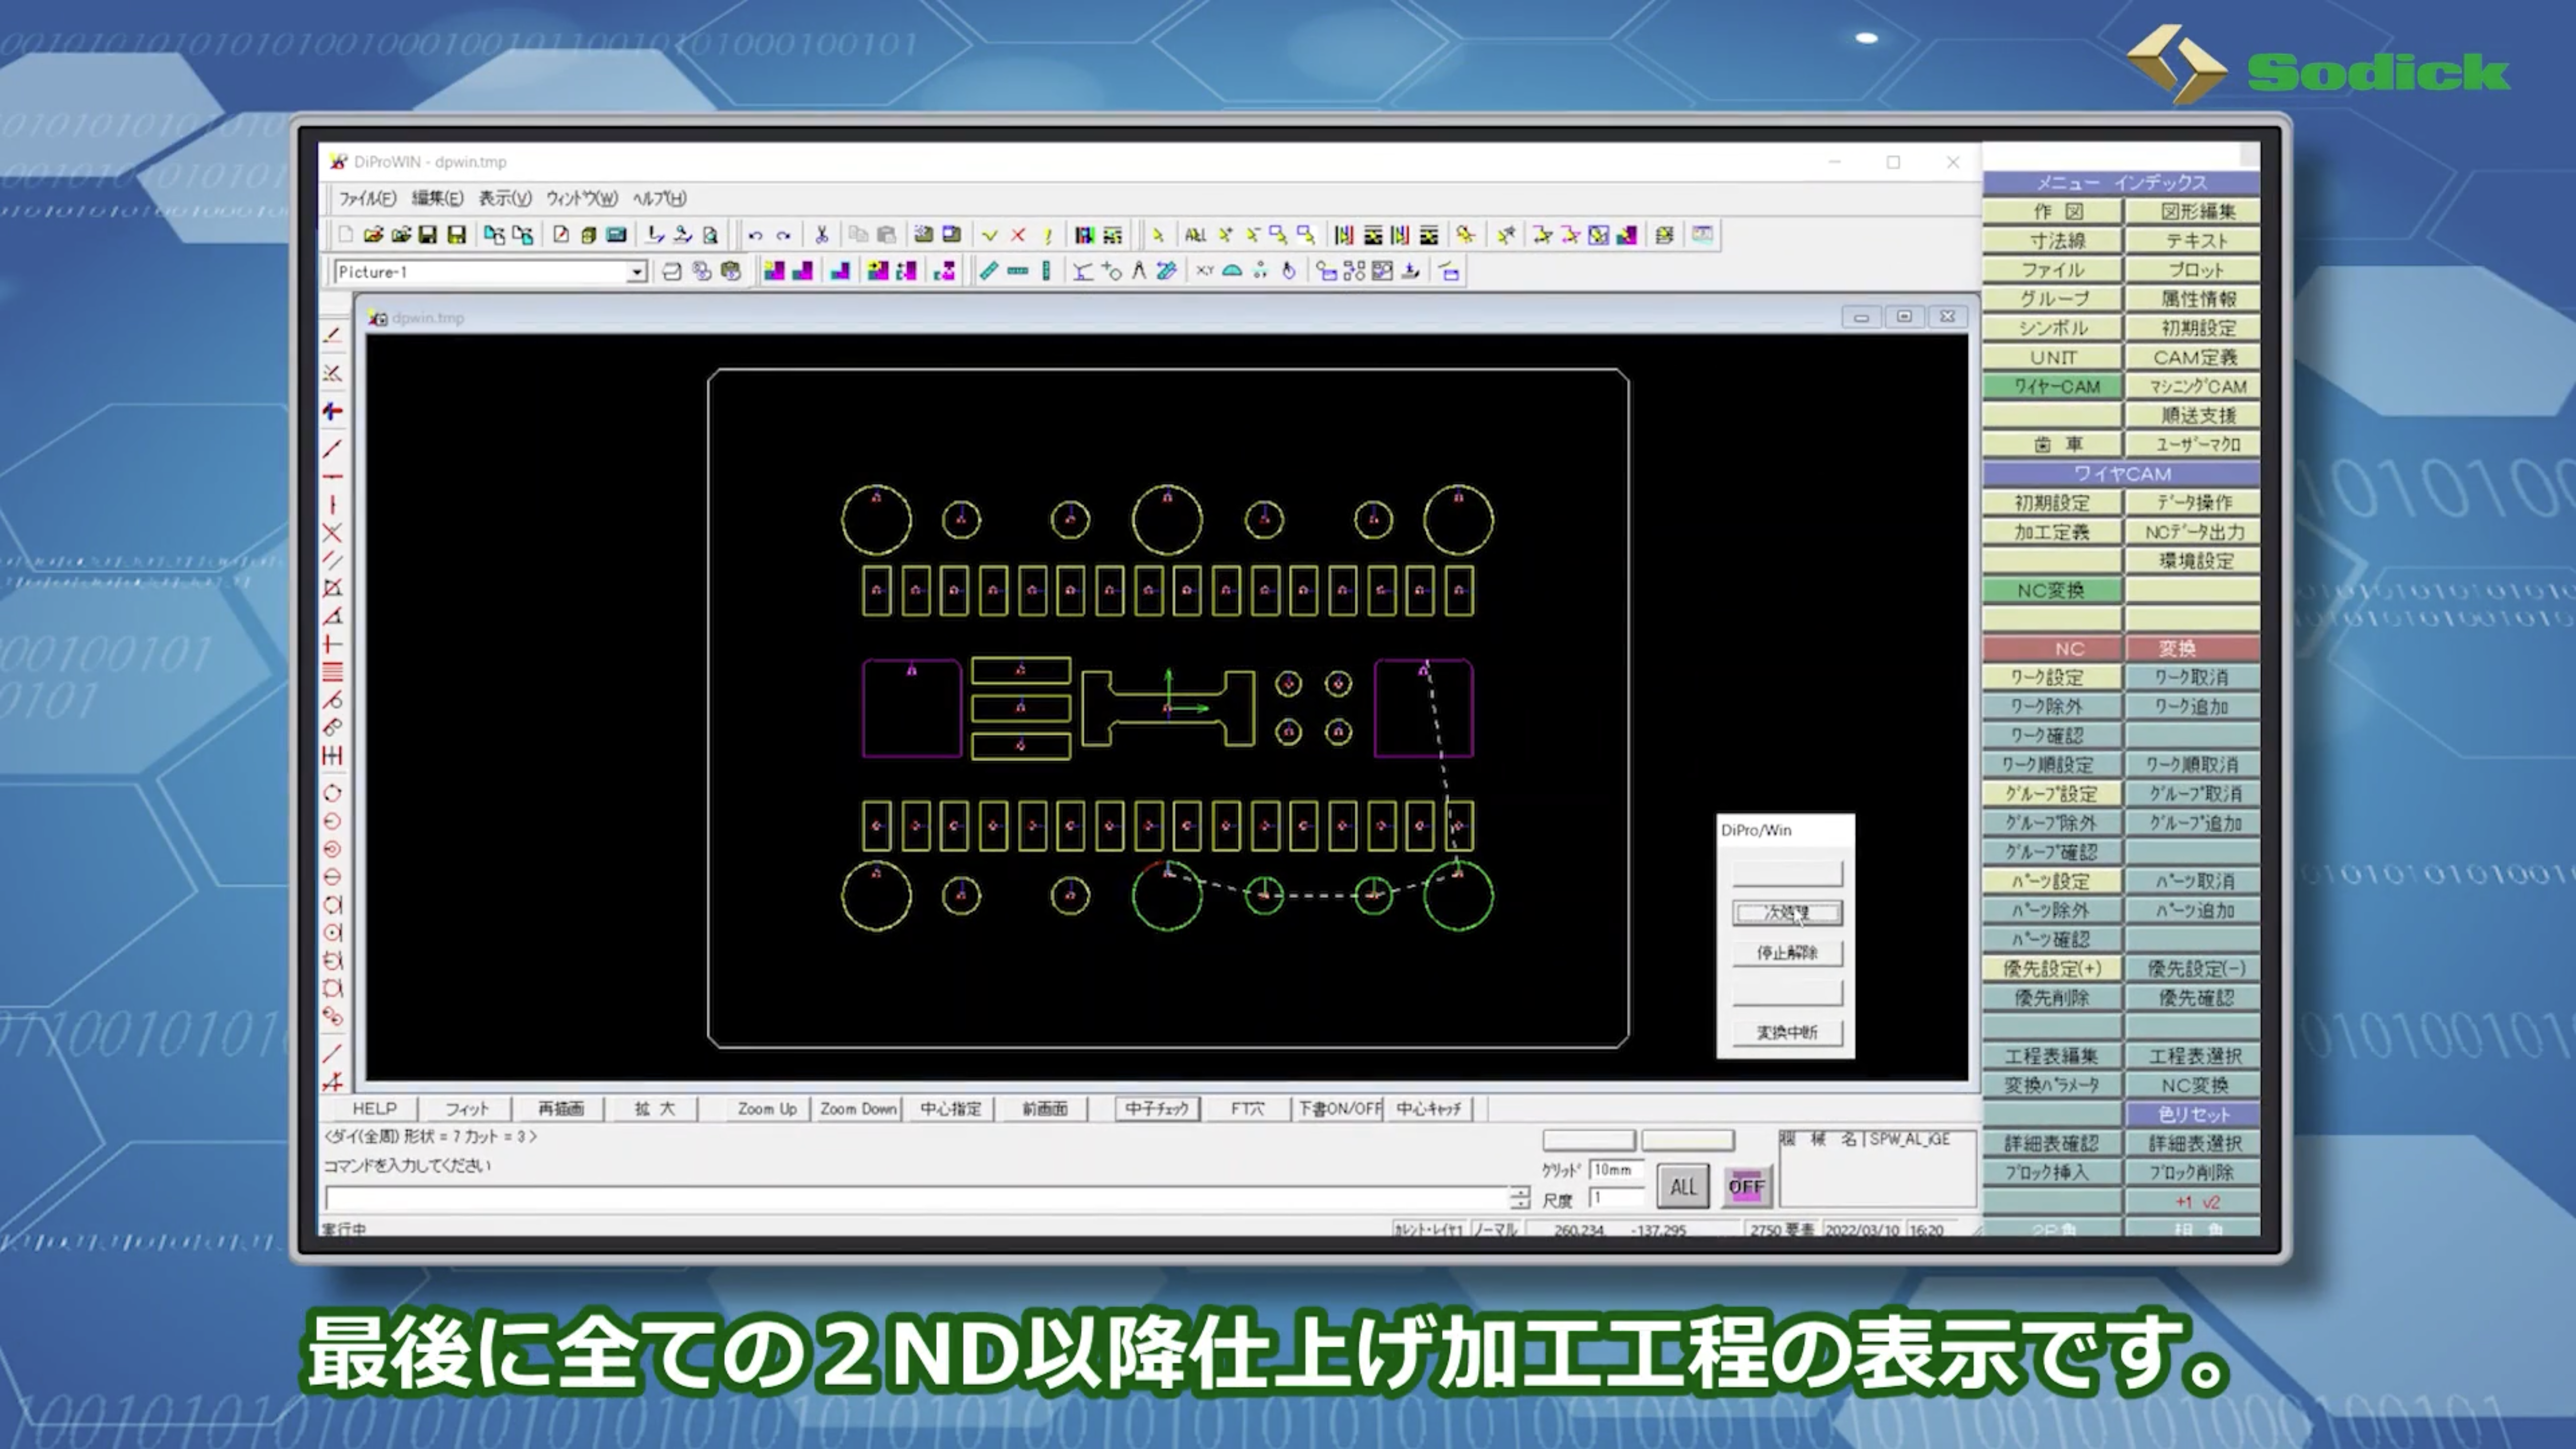The height and width of the screenshot is (1449, 2576).
Task: Click the 色リセット color reset button
Action: pos(2193,1114)
